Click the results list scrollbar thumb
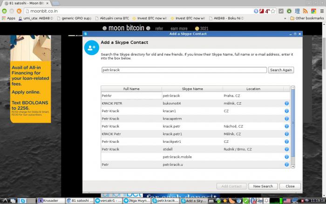The width and height of the screenshot is (326, 204). pos(293,123)
